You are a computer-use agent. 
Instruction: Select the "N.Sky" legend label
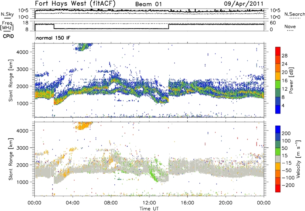[x=7, y=14]
